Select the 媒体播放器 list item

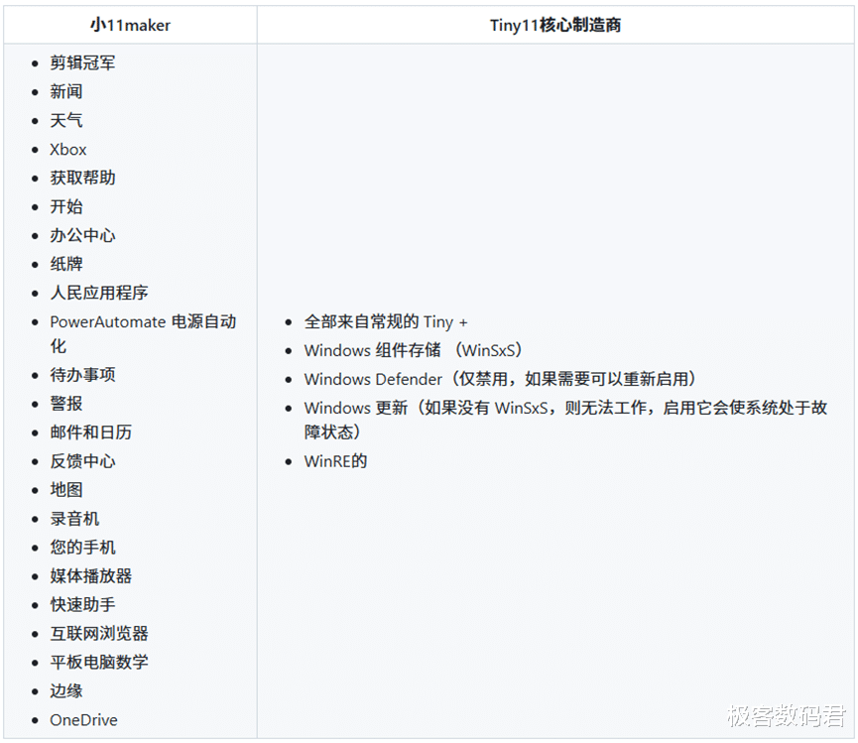[x=91, y=576]
